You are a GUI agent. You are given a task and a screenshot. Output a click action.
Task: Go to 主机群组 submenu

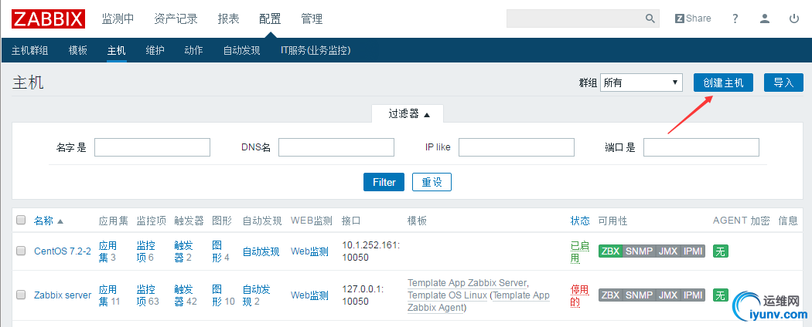tap(30, 51)
